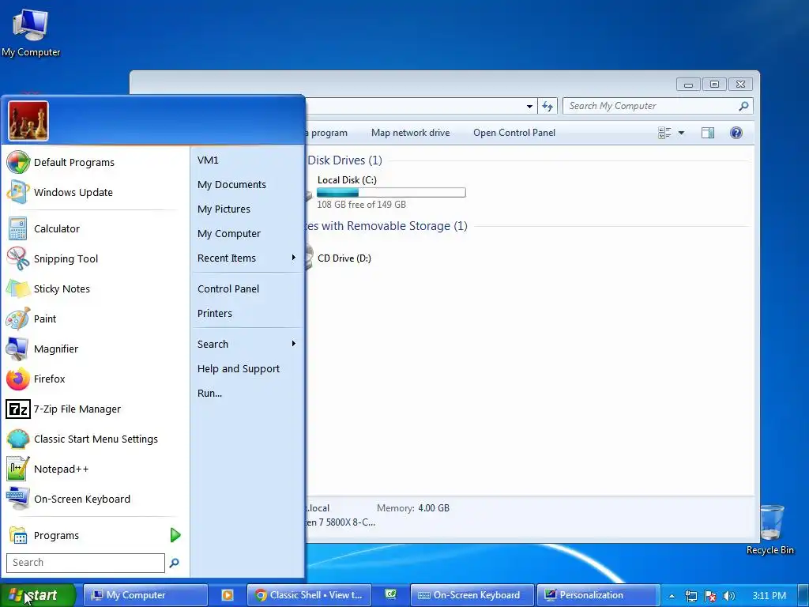The height and width of the screenshot is (607, 809).
Task: Open Default Programs from the start menu
Action: tap(96, 162)
